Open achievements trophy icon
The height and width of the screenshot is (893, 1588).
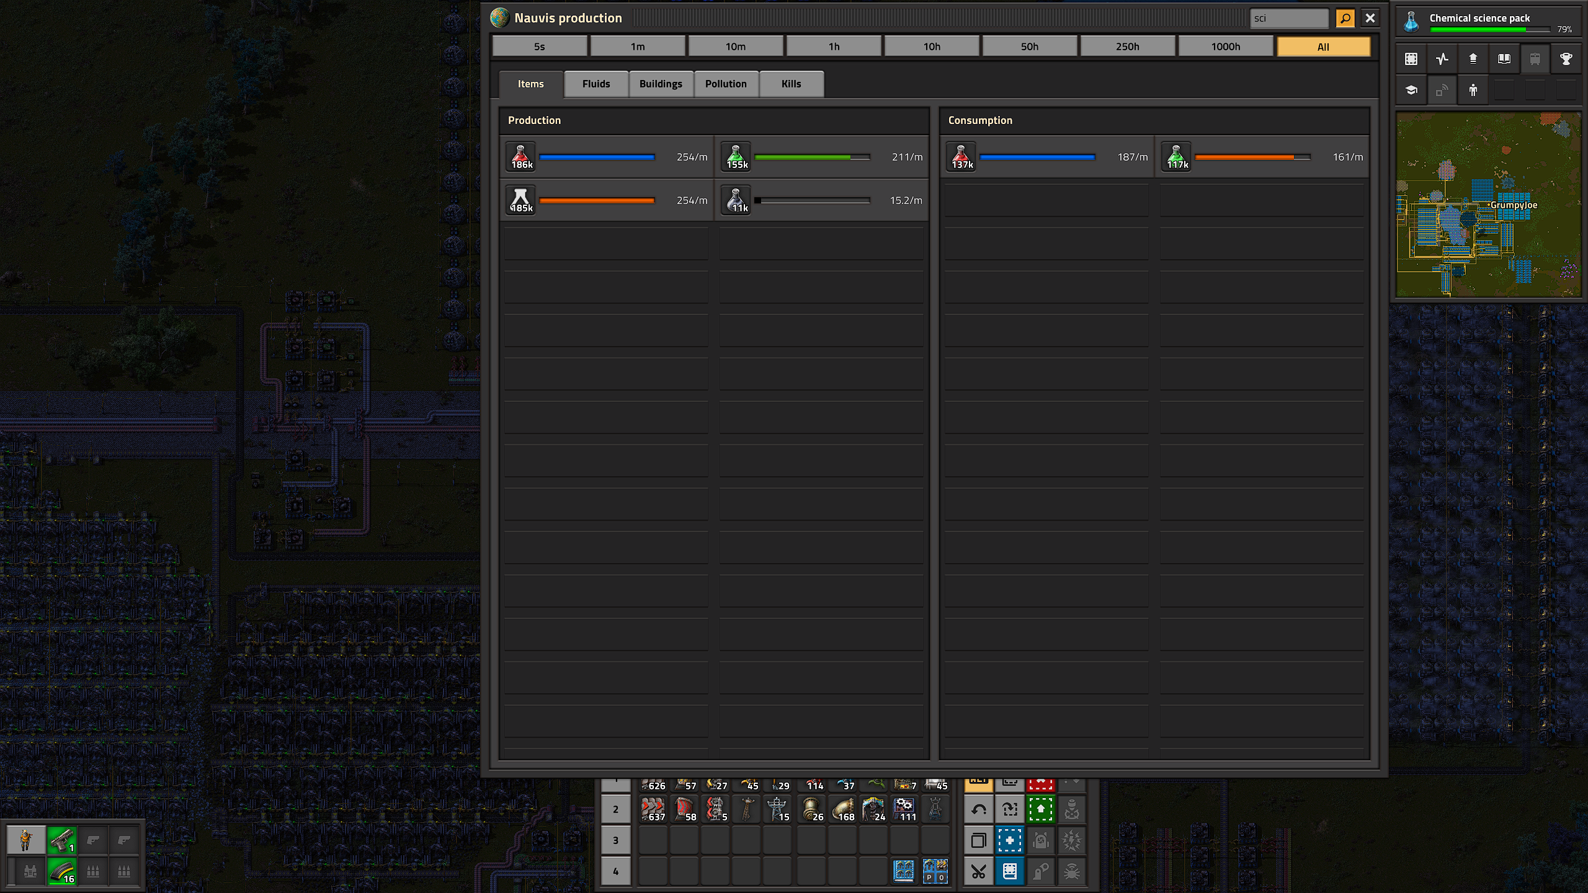[1566, 59]
